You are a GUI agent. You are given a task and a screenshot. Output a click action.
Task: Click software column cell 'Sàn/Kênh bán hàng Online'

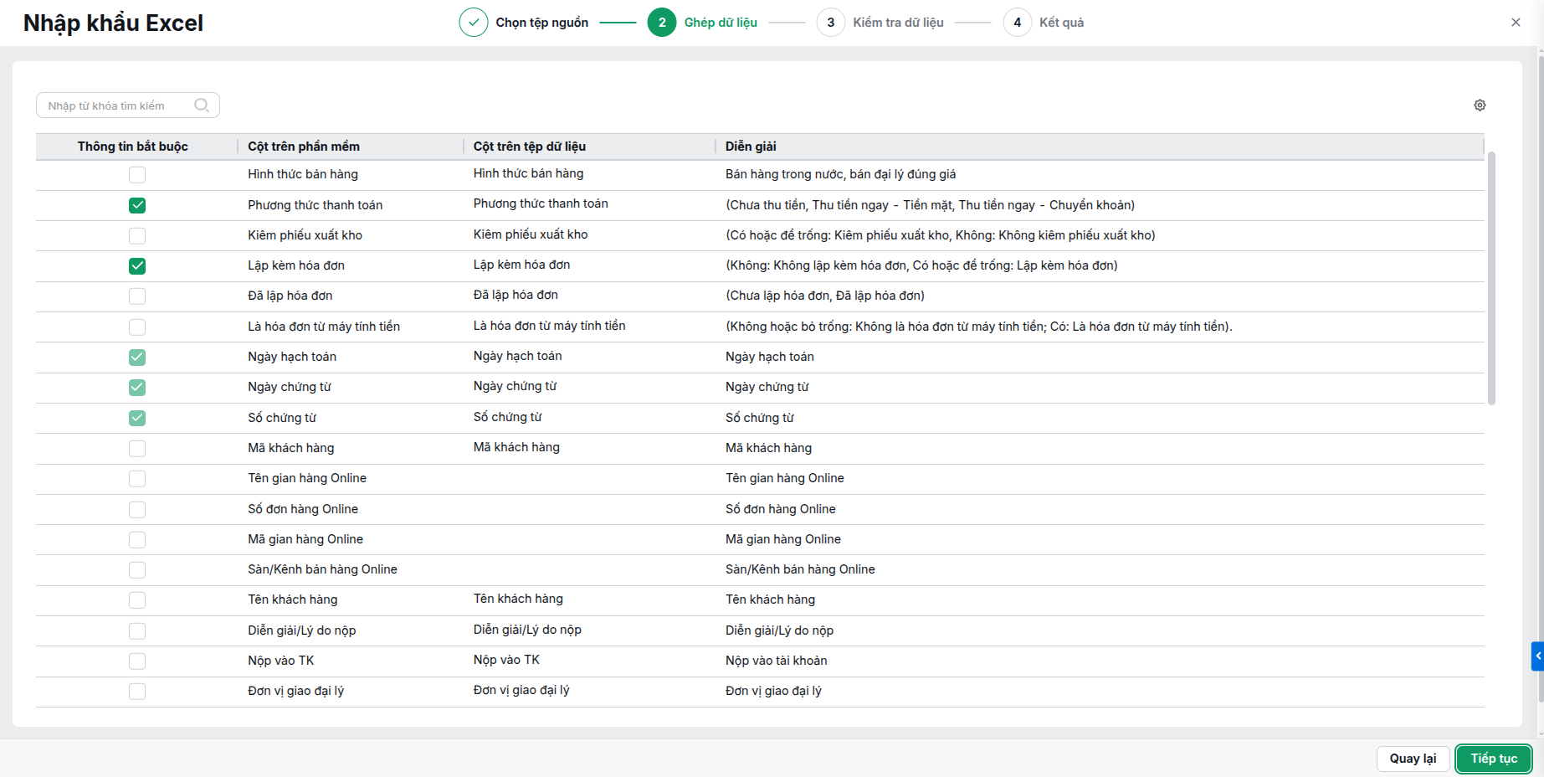tap(322, 569)
